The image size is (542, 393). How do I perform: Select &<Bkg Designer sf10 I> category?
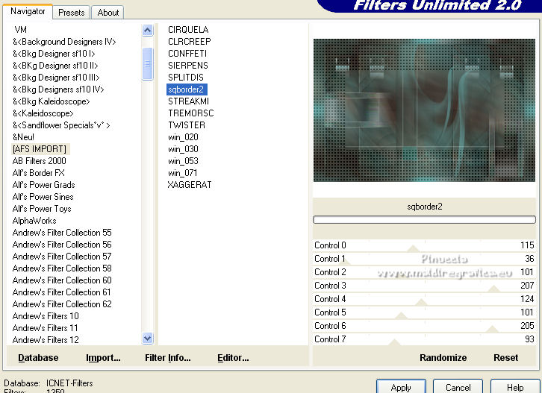(54, 54)
